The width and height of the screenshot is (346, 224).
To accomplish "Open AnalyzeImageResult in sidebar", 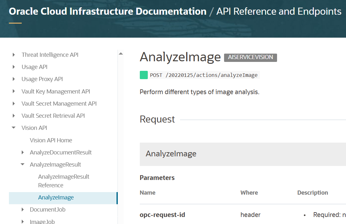I will [56, 164].
